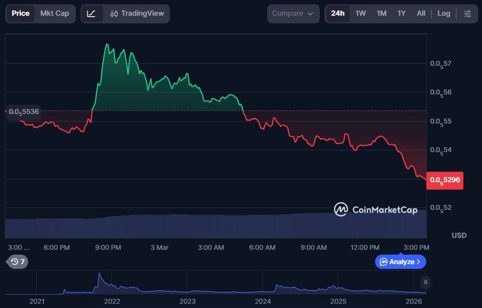Screen dimensions: 482x308
Task: Choose the 1M time range
Action: [x=381, y=13]
